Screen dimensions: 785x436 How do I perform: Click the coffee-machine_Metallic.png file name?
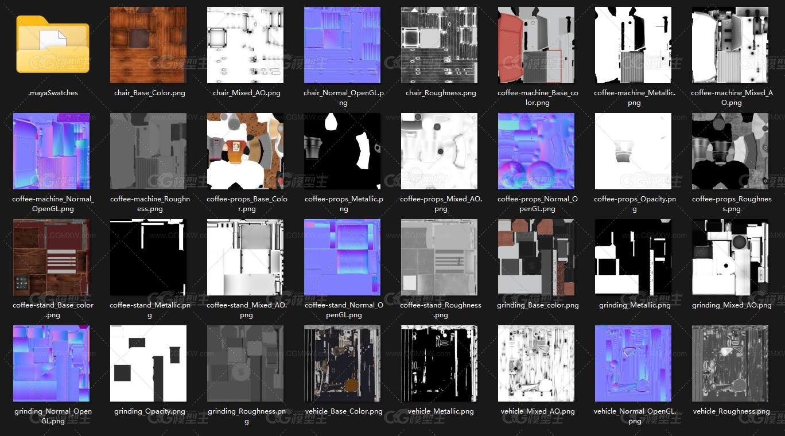635,98
